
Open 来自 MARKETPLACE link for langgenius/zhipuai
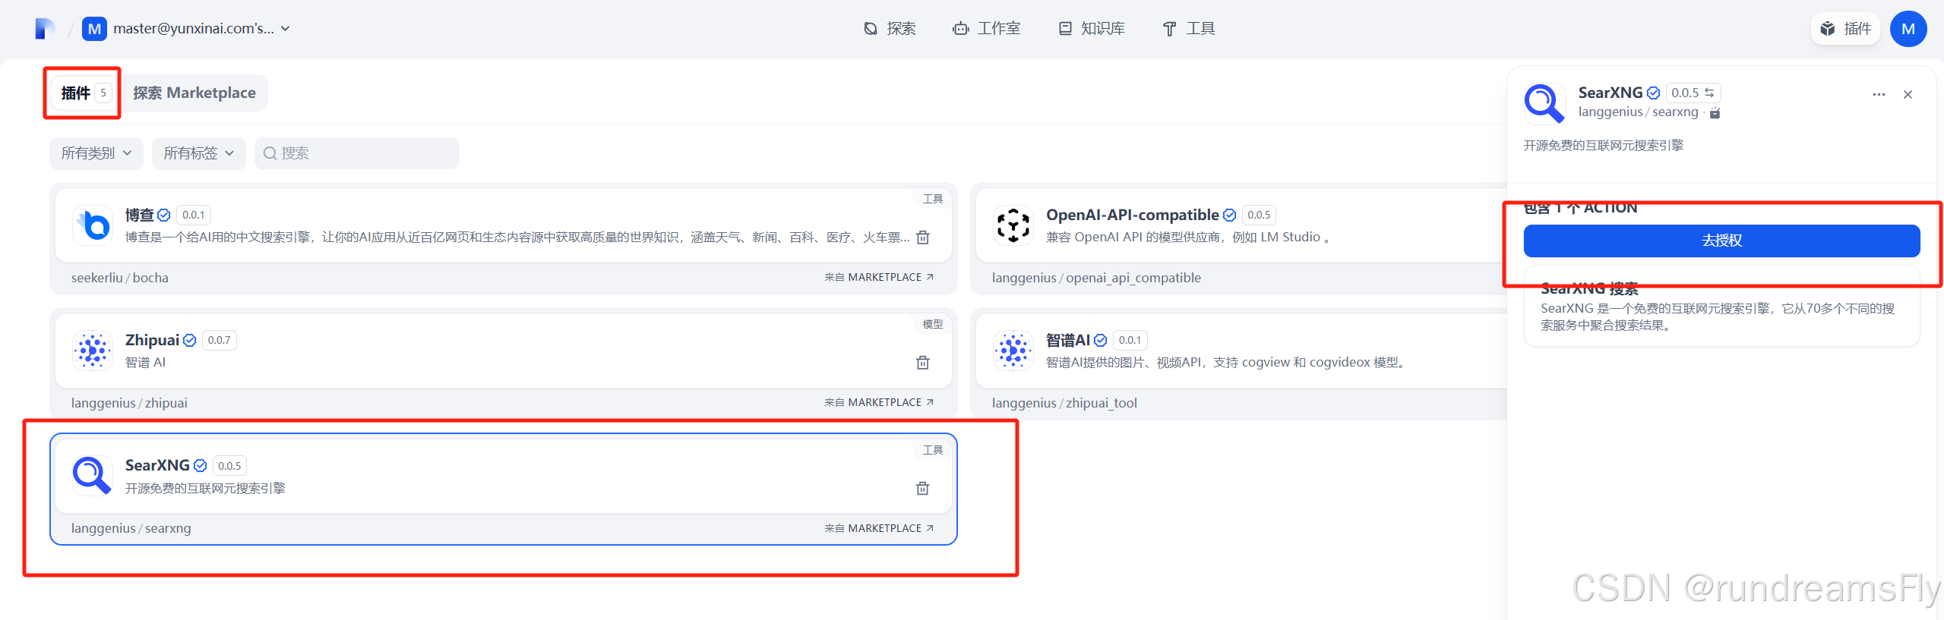879,403
